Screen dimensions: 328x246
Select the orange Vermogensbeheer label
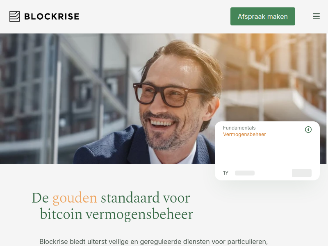[x=244, y=134]
